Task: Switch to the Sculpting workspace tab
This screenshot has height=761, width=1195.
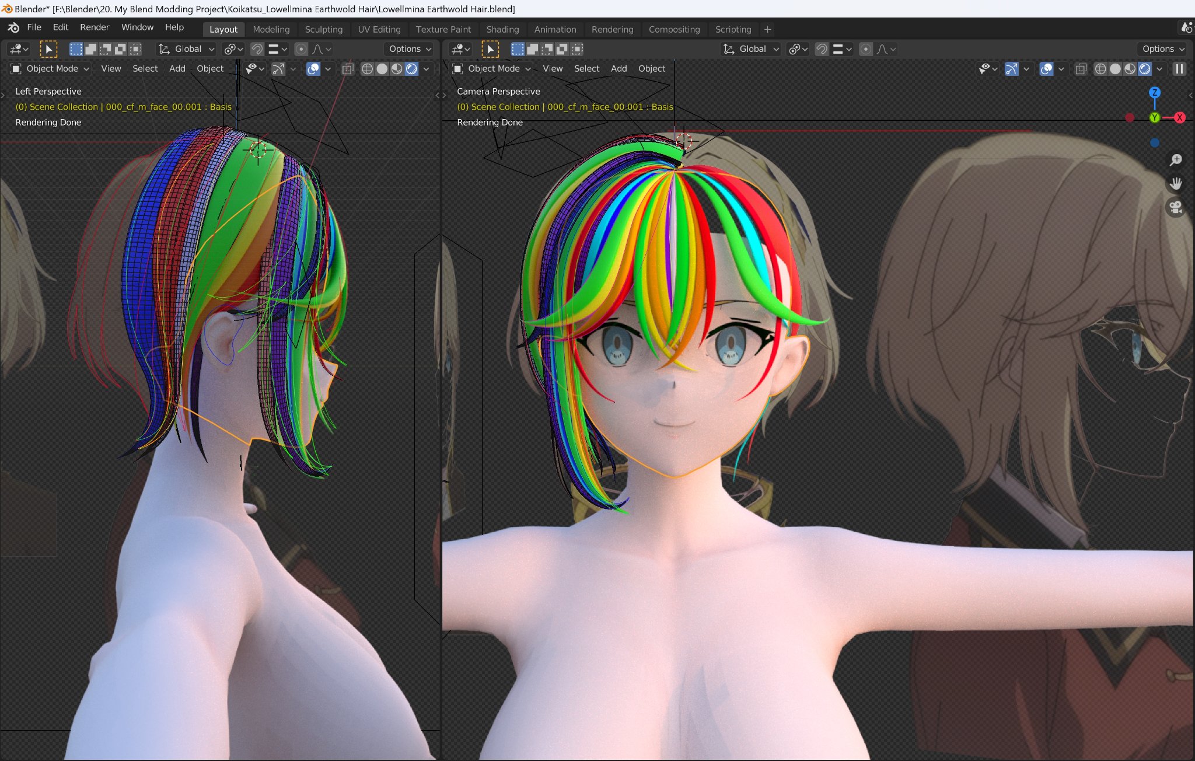Action: [323, 29]
